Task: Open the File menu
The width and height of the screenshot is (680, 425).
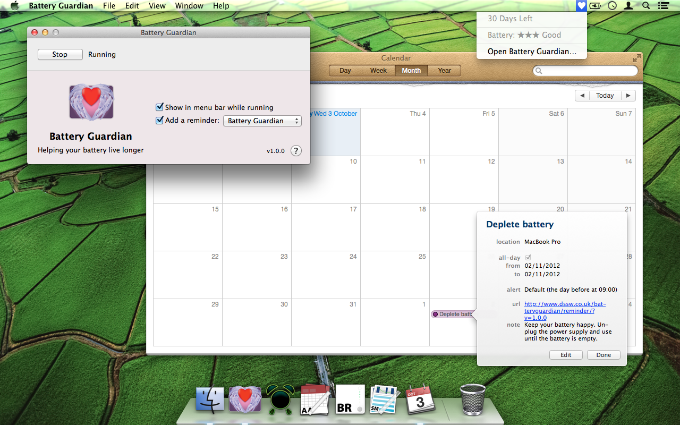Action: [109, 6]
